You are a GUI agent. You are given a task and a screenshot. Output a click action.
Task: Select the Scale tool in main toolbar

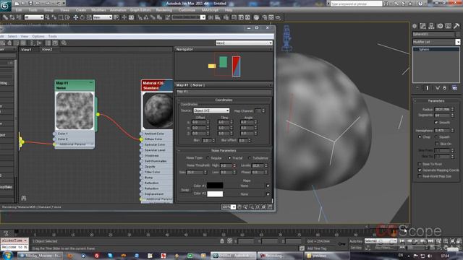89,17
